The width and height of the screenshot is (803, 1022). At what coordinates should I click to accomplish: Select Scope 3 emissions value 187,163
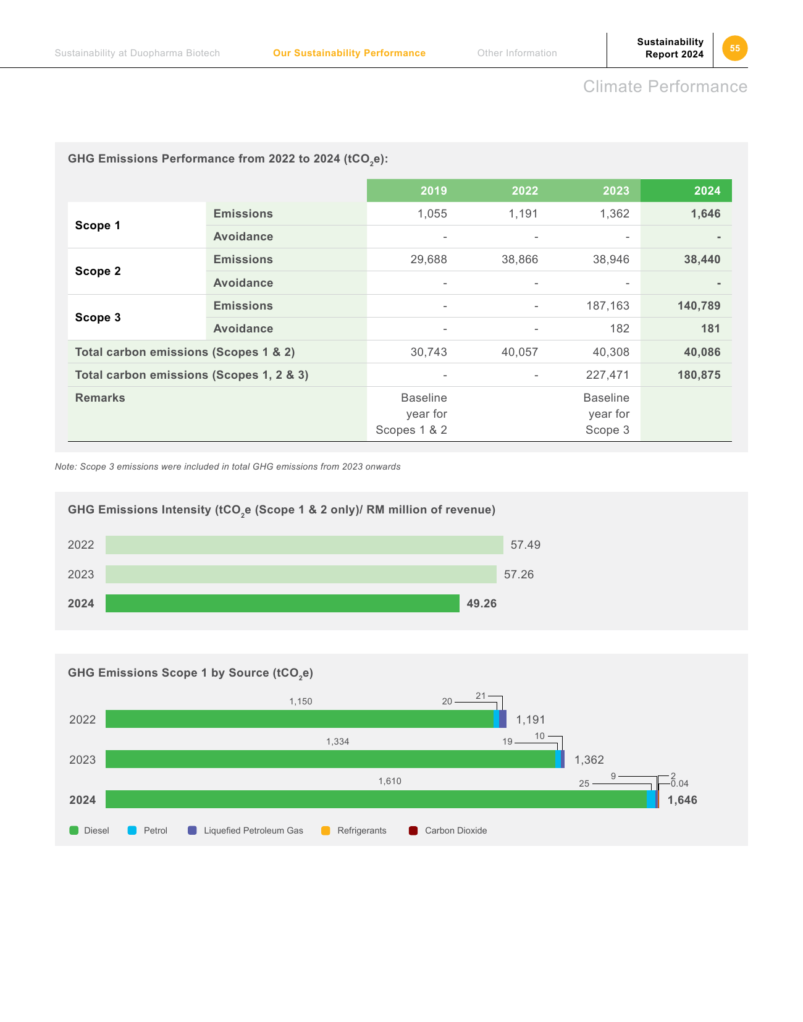click(608, 306)
